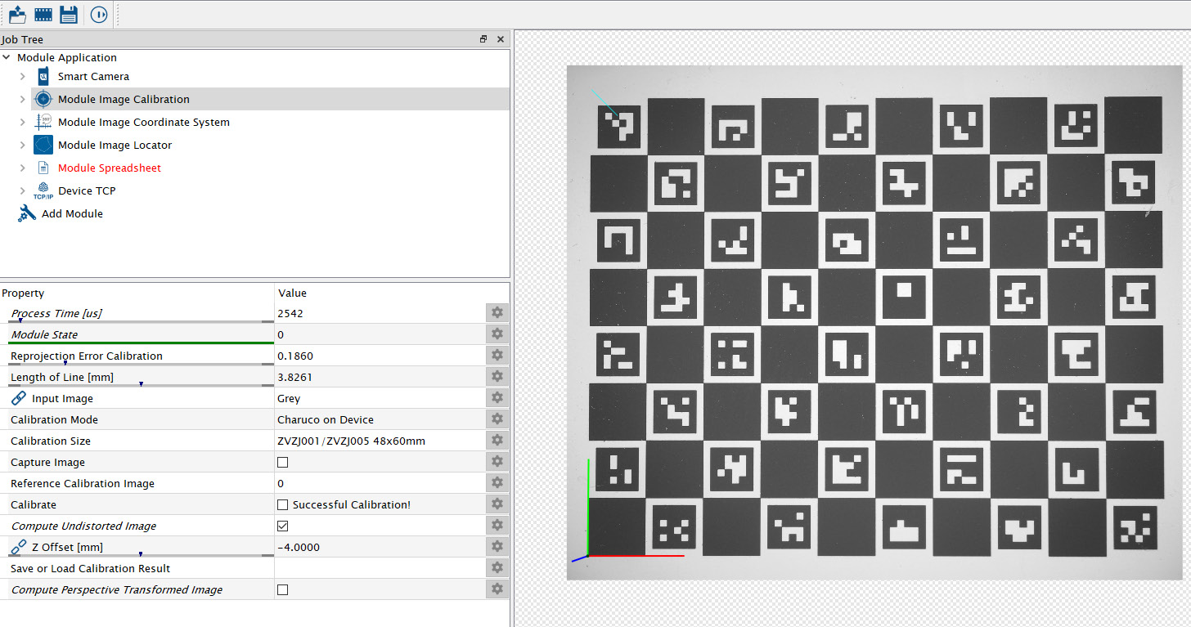Image resolution: width=1191 pixels, height=627 pixels.
Task: Click the link icon beside Z Offset
Action: click(x=19, y=547)
